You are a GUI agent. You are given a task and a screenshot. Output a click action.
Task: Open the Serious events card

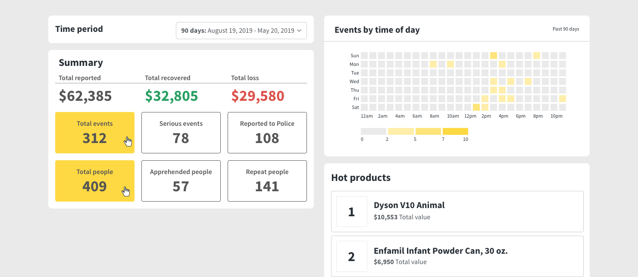[x=181, y=133]
